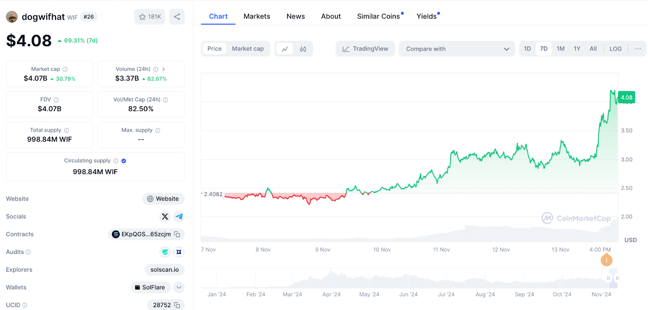Expand the Compare with dropdown
The image size is (648, 310).
(457, 49)
